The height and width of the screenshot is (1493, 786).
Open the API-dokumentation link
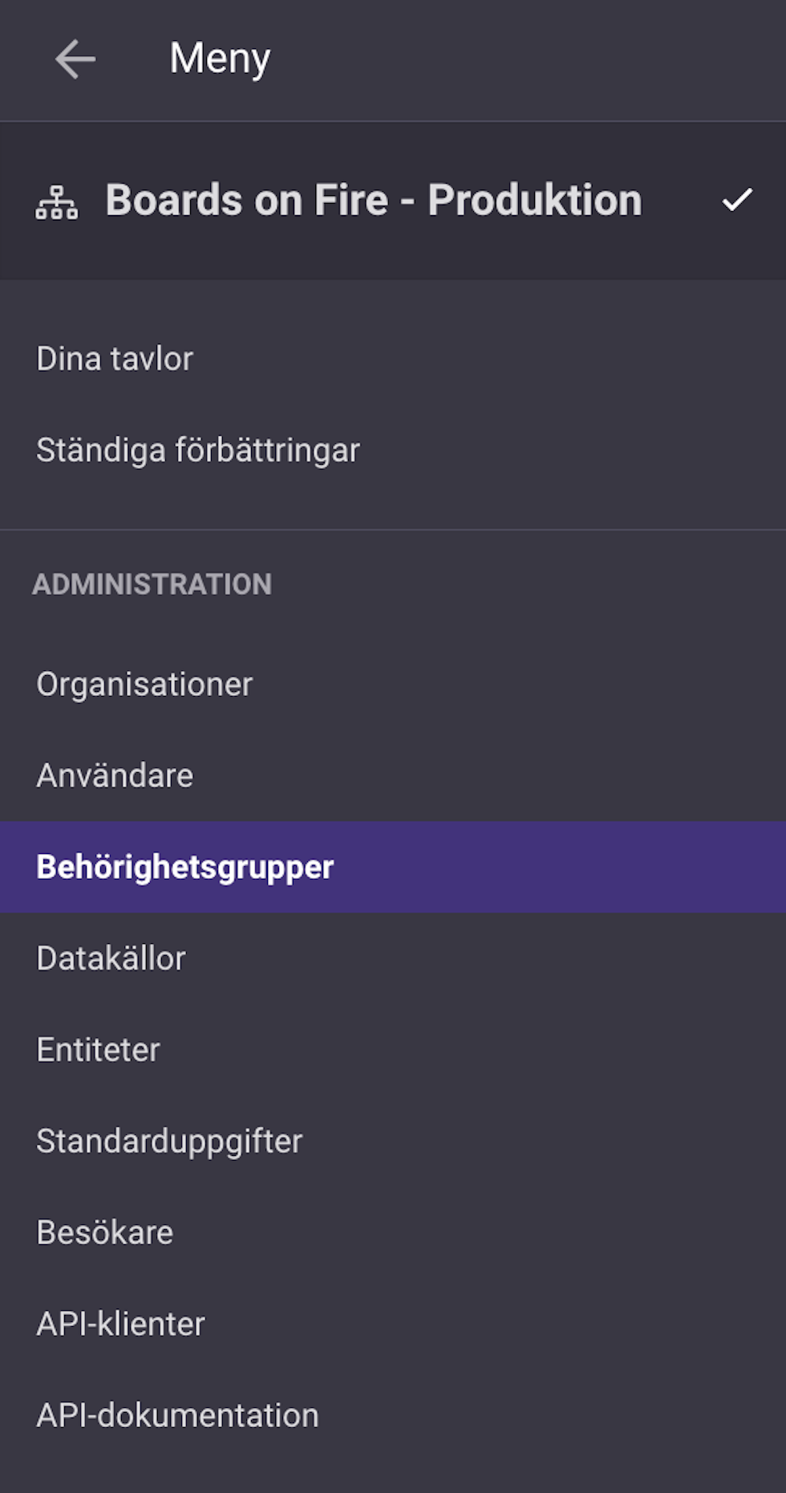click(393, 1416)
